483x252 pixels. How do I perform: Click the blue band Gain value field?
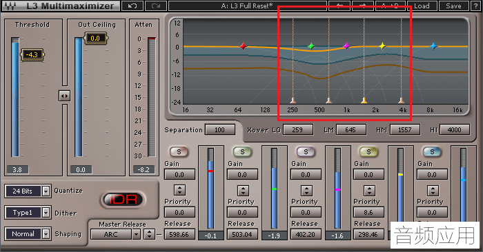432,175
